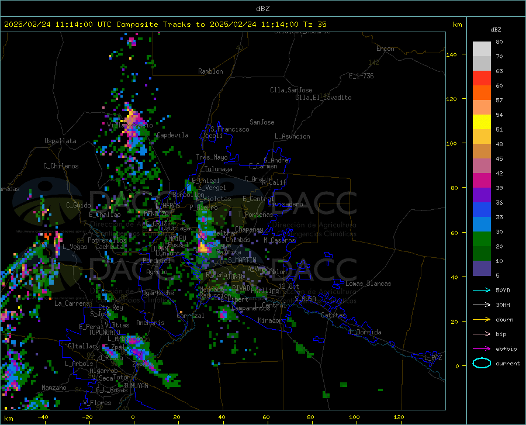
Task: Click the yellow storm core near Palmira
Action: coord(203,248)
